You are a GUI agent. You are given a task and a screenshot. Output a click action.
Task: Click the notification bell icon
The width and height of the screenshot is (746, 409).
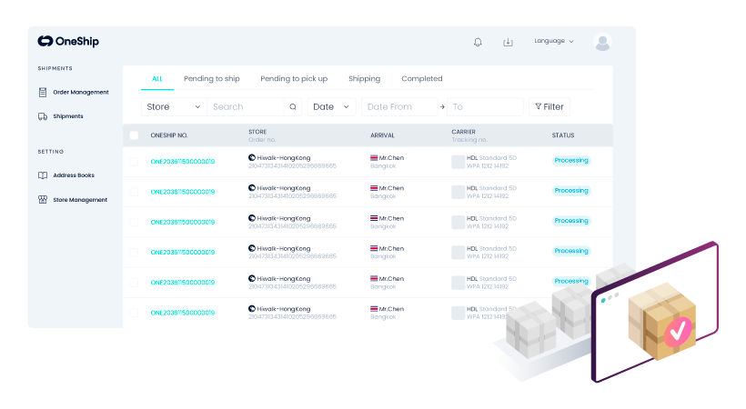478,42
